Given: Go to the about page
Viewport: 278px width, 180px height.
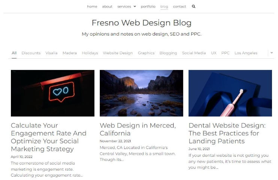Looking at the screenshot, I should pos(107,6).
